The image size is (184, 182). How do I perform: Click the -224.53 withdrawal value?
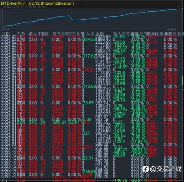pyautogui.click(x=89, y=39)
